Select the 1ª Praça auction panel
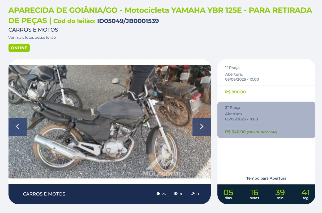 [x=266, y=80]
